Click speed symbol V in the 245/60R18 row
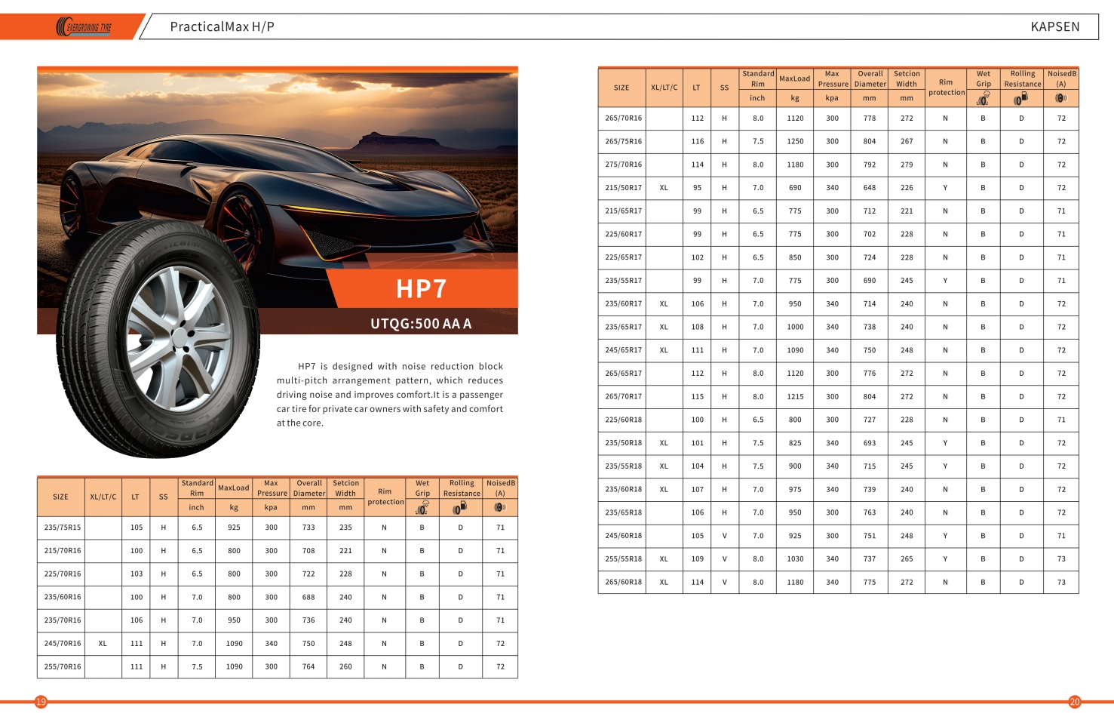This screenshot has width=1114, height=720. [x=724, y=536]
